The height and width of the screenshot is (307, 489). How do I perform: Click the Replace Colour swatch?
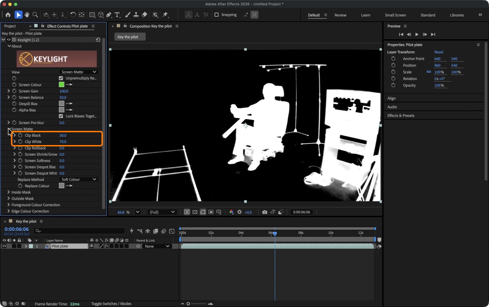[x=62, y=186]
